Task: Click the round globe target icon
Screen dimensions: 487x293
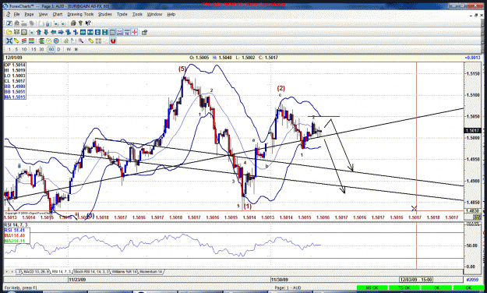Action: (56, 41)
